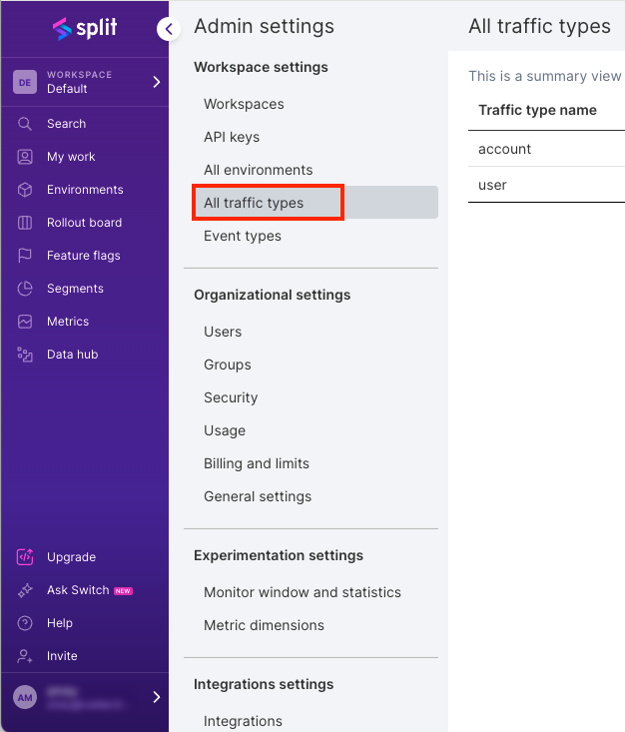
Task: Open Metric dimensions settings
Action: 264,625
